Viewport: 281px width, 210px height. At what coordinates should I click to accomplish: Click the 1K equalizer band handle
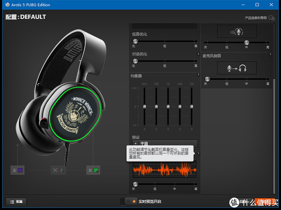pyautogui.click(x=168, y=107)
